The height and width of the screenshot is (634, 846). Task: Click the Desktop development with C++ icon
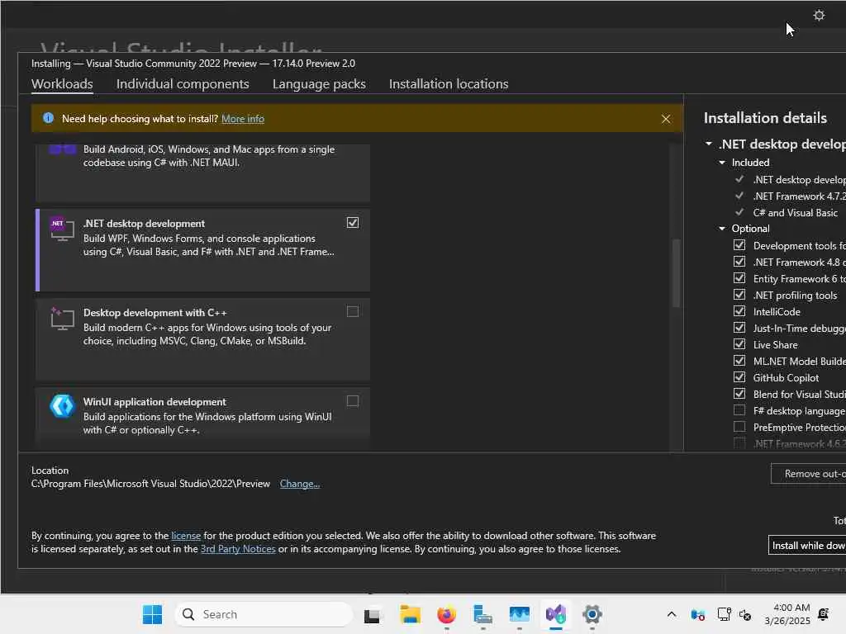coord(62,319)
